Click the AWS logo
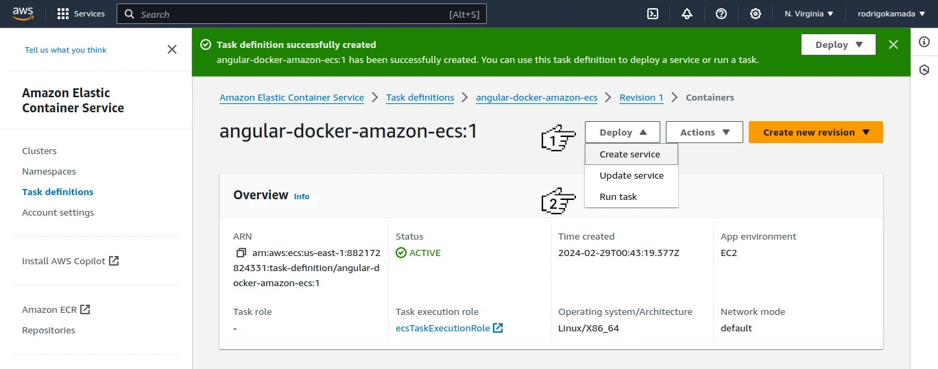The height and width of the screenshot is (369, 938). click(24, 14)
